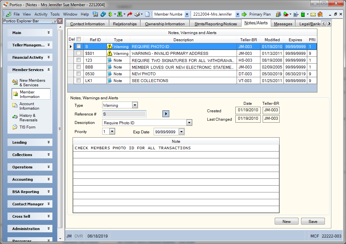Check delete box for SEE COLLECTIONS row
Image resolution: width=346 pixels, height=244 pixels.
coord(78,80)
